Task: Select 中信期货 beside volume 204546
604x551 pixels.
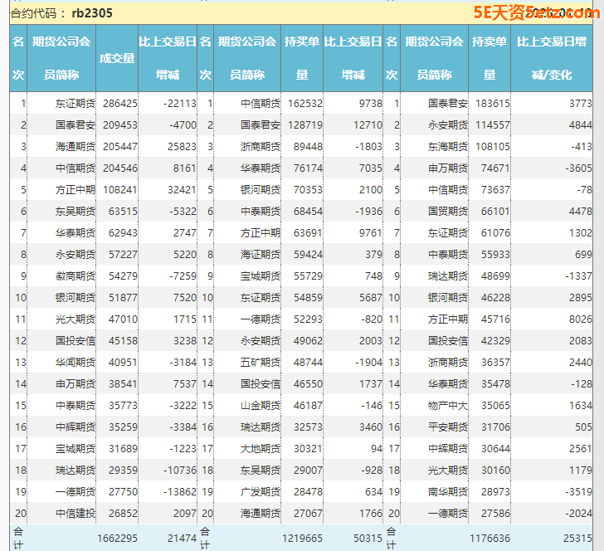Action: 75,168
